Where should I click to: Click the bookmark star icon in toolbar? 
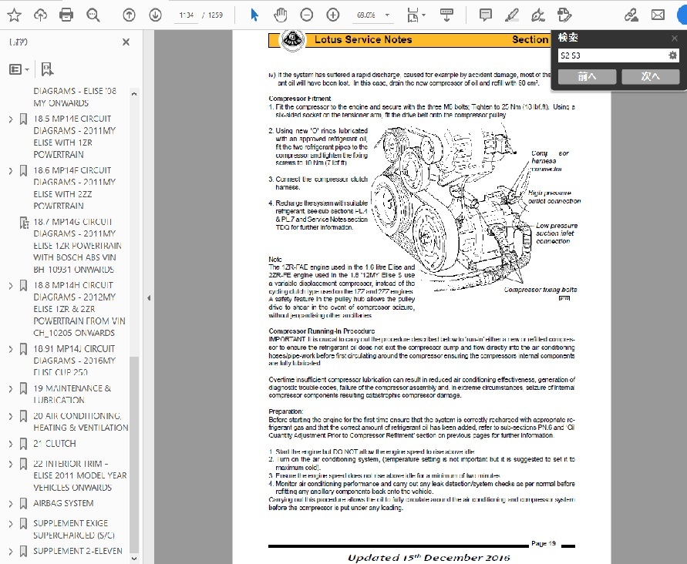pyautogui.click(x=14, y=15)
